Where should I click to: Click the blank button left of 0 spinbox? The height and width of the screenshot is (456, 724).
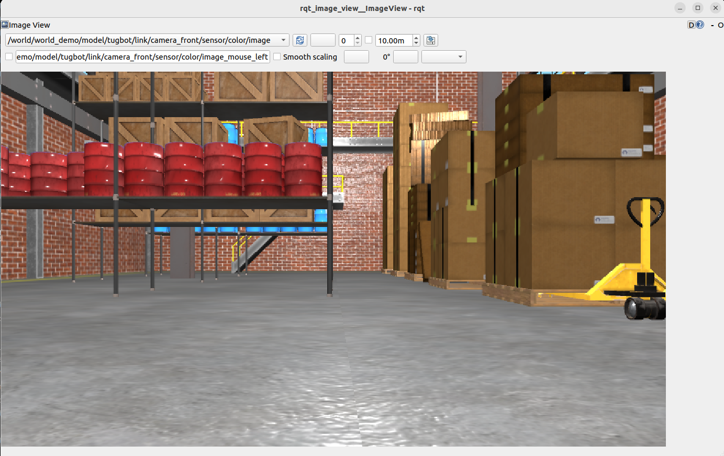pos(322,40)
